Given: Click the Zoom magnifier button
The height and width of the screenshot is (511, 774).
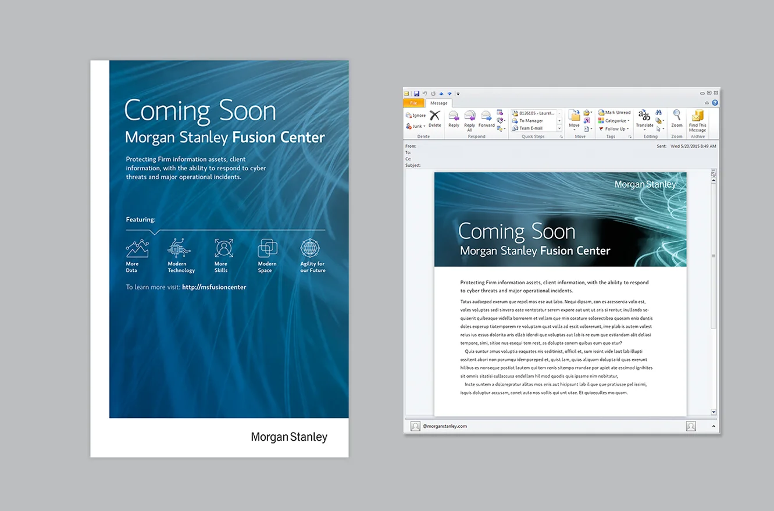Looking at the screenshot, I should pyautogui.click(x=677, y=119).
